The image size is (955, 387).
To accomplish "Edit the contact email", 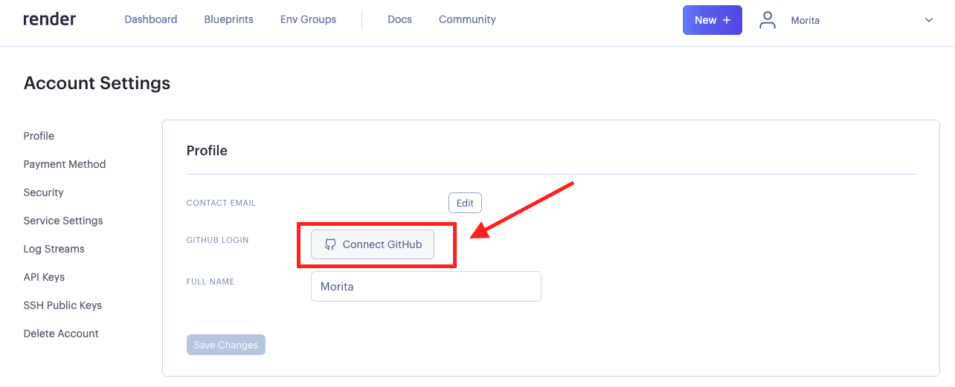I will point(465,203).
